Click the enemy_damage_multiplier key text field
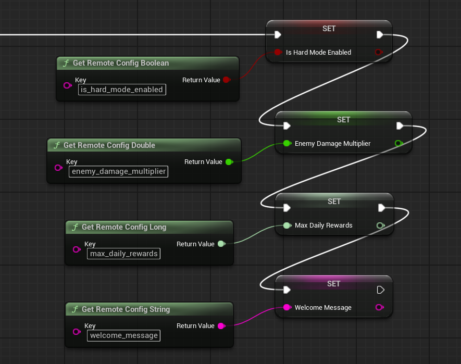This screenshot has width=461, height=364. tap(118, 171)
